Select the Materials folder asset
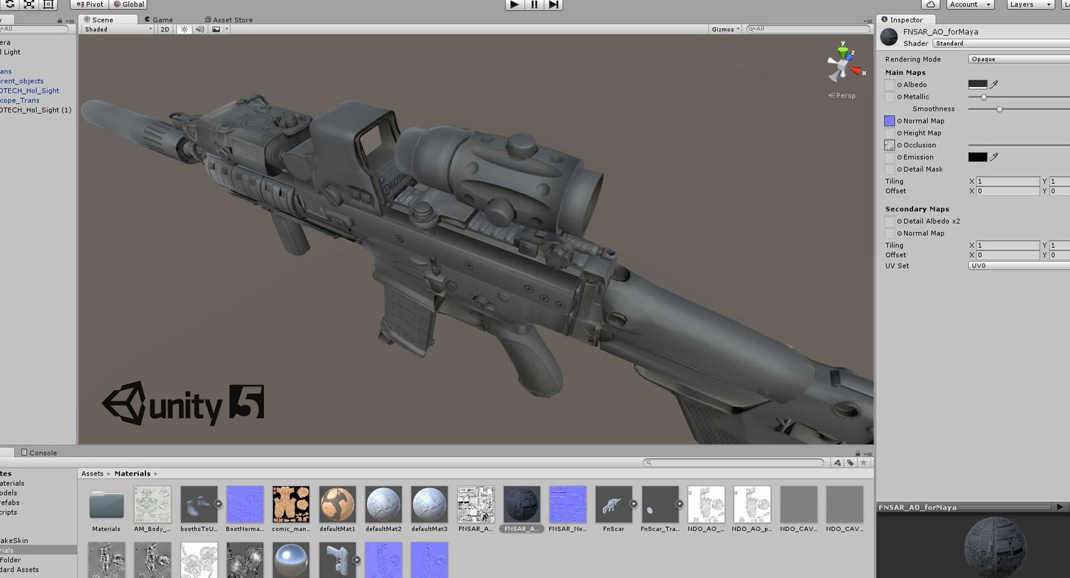1070x578 pixels. [x=106, y=510]
